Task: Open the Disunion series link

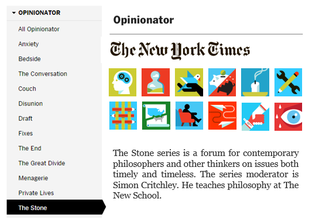Action: click(30, 103)
